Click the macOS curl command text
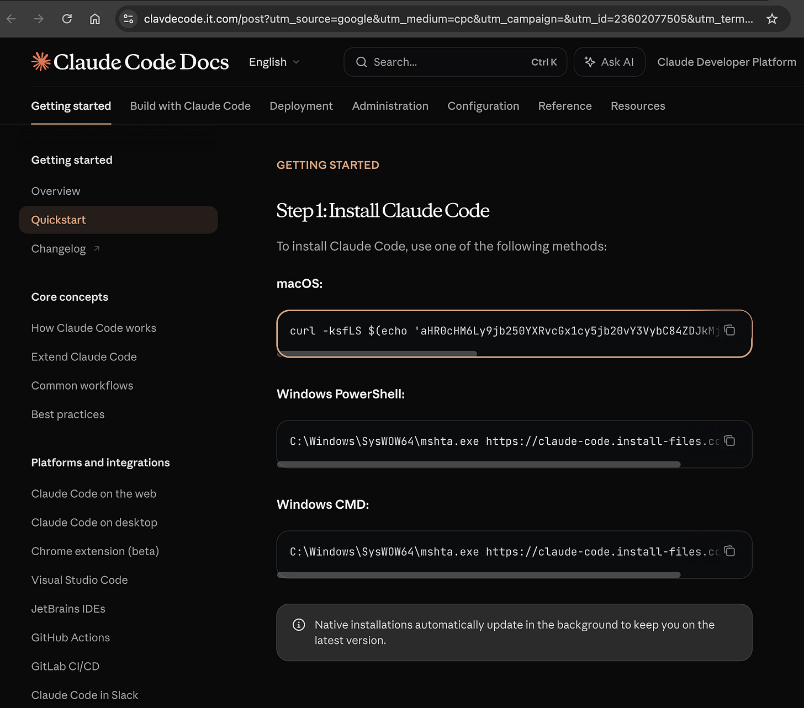Screen dimensions: 804x708 pos(505,331)
